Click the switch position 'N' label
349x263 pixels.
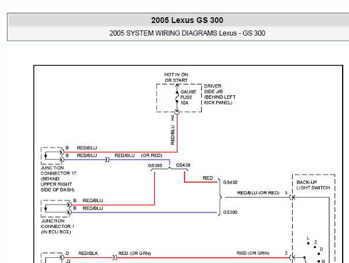pos(323,261)
